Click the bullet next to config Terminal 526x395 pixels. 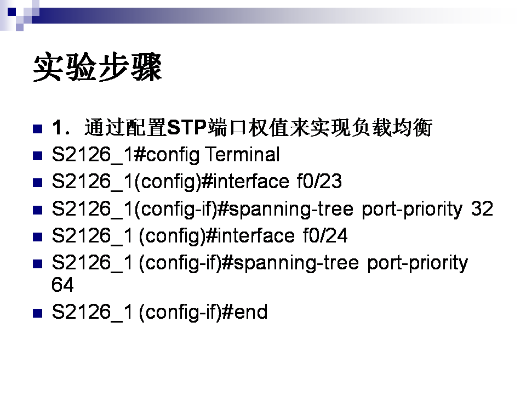pyautogui.click(x=37, y=156)
